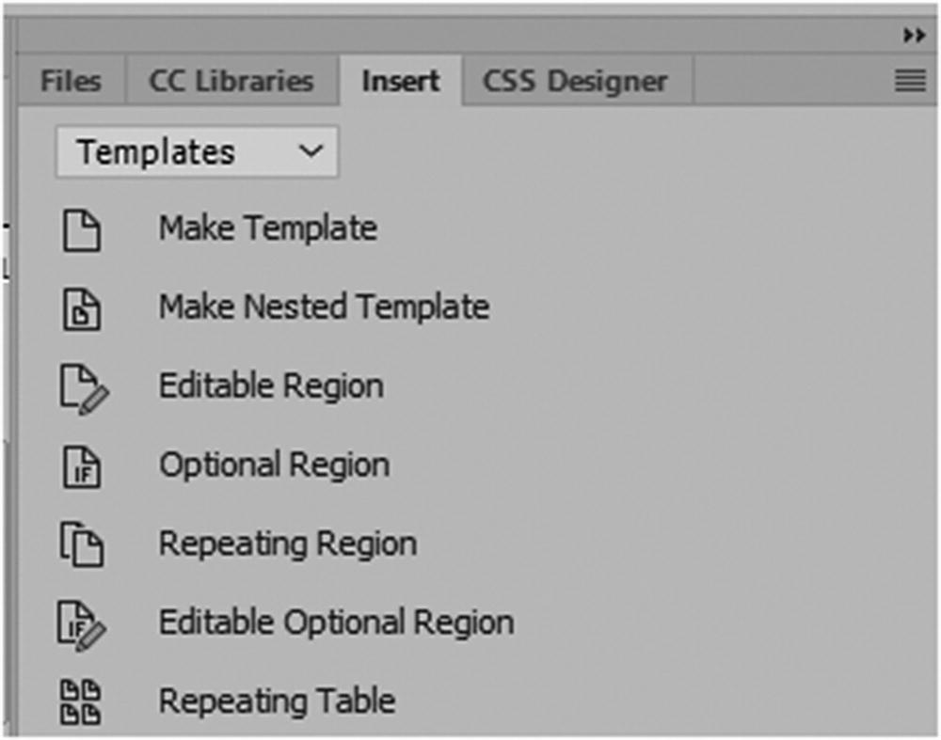The width and height of the screenshot is (941, 740).
Task: Click the Repeating Region icon
Action: tap(83, 545)
